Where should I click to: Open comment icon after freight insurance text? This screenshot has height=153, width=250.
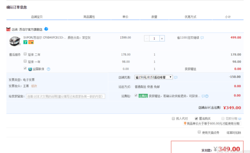coord(203,96)
